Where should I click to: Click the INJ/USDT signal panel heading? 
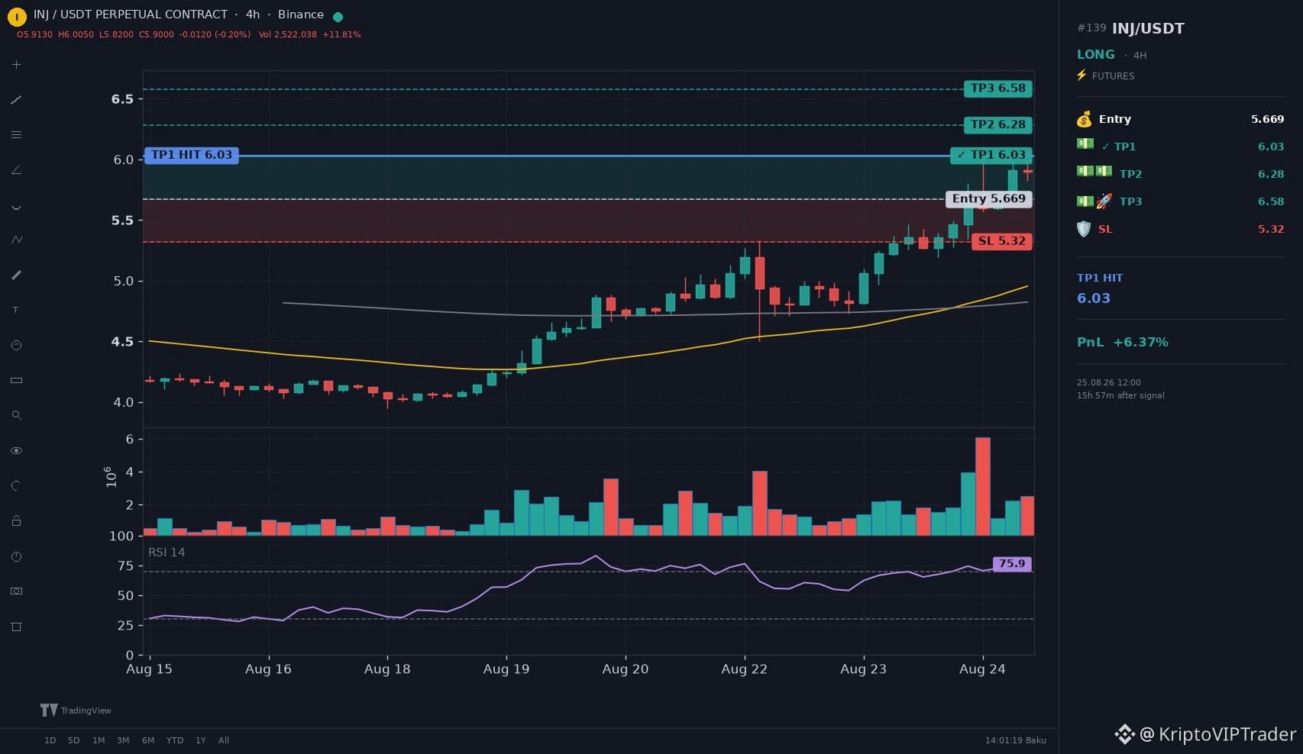[x=1148, y=29]
